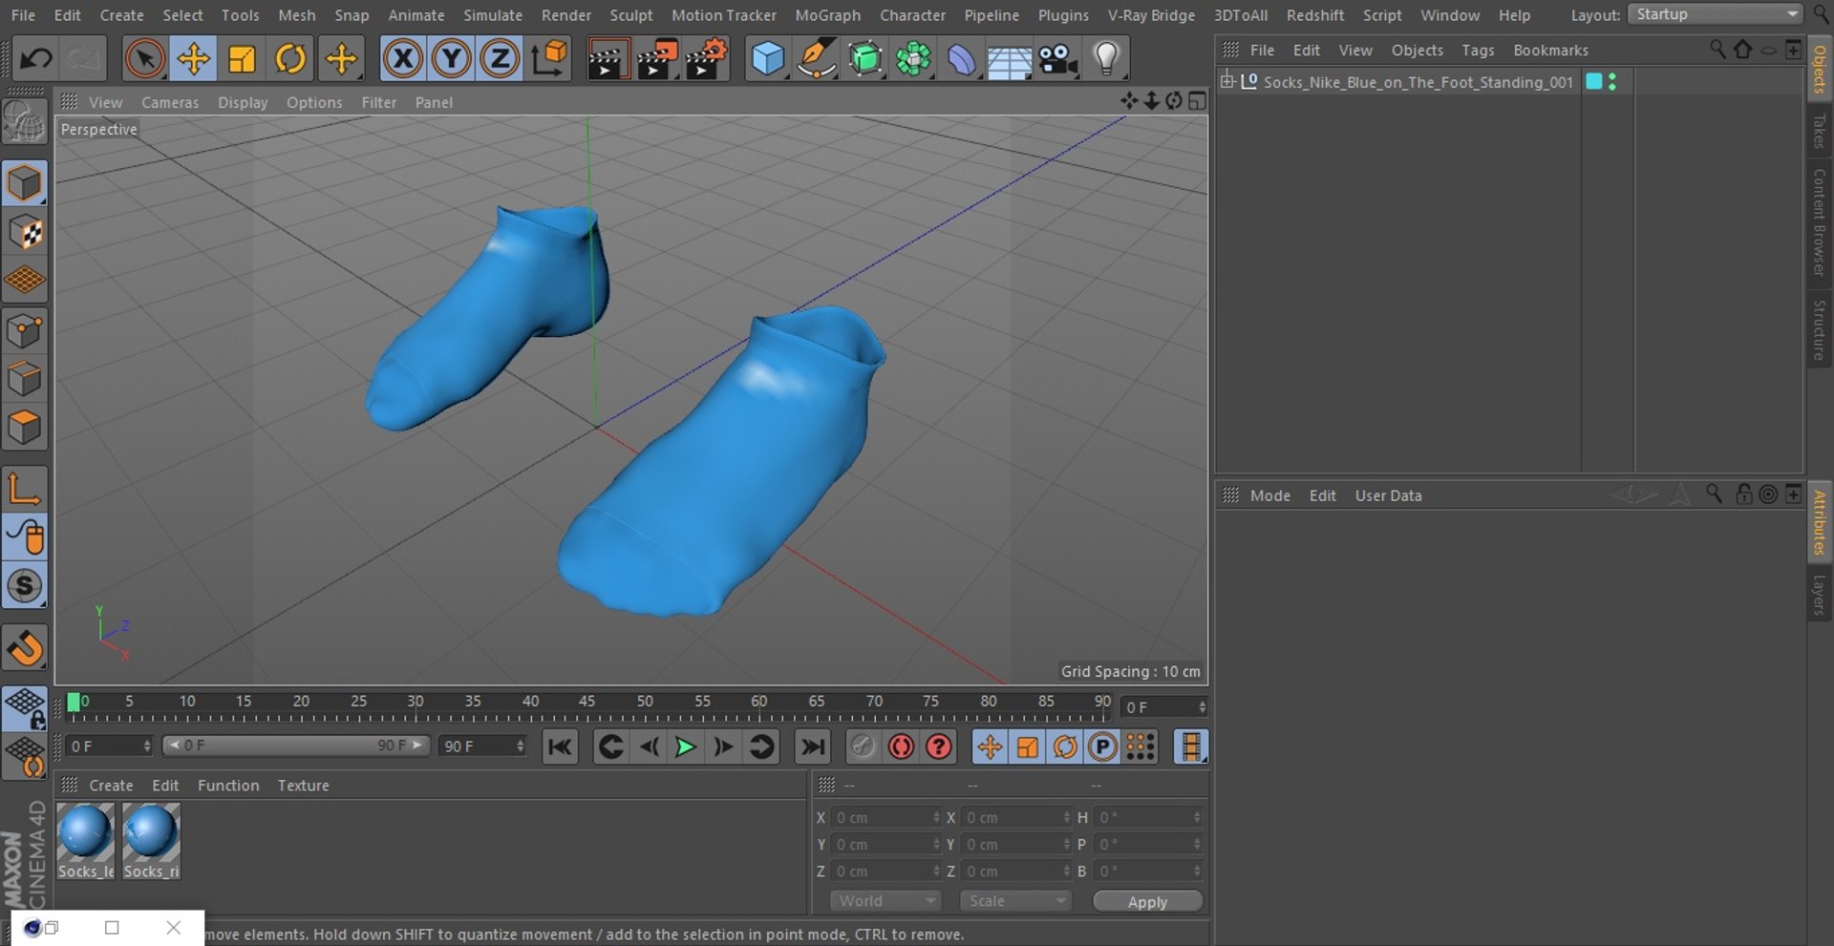
Task: Add a Subdivision Surface generator
Action: click(x=865, y=59)
